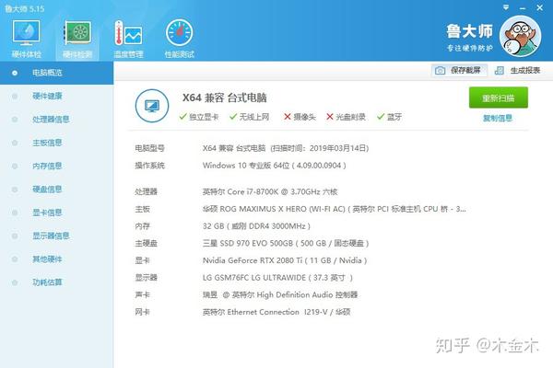The width and height of the screenshot is (553, 368).
Task: Click the 32 GB DDR4 3000MHz memory value
Action: click(x=256, y=226)
